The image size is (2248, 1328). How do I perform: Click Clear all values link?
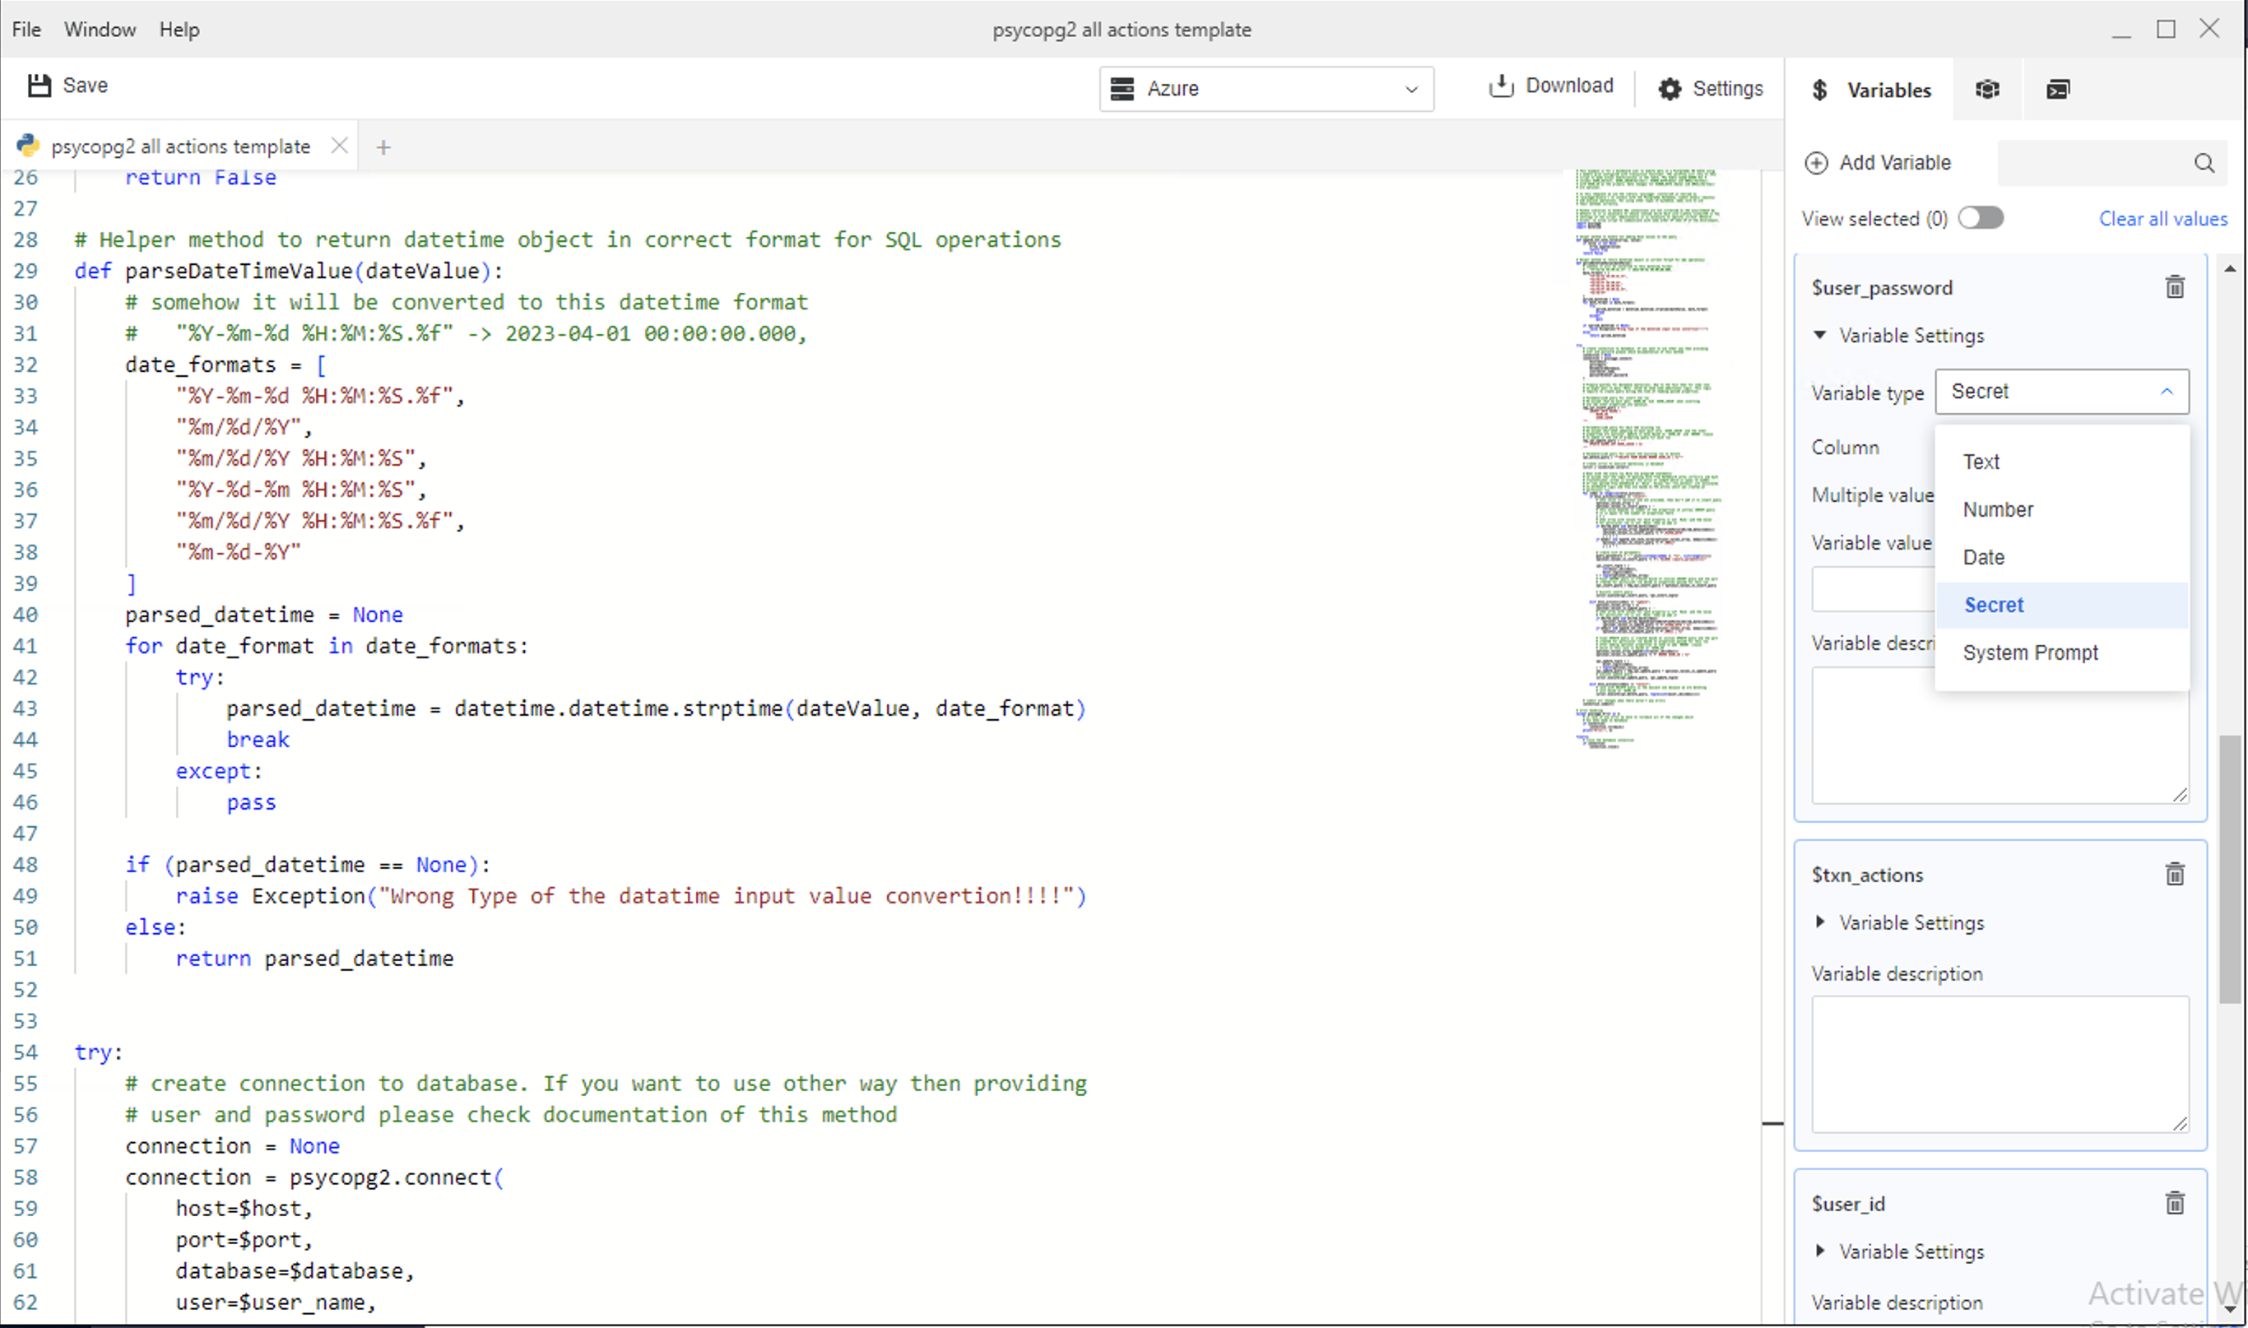[x=2162, y=219]
